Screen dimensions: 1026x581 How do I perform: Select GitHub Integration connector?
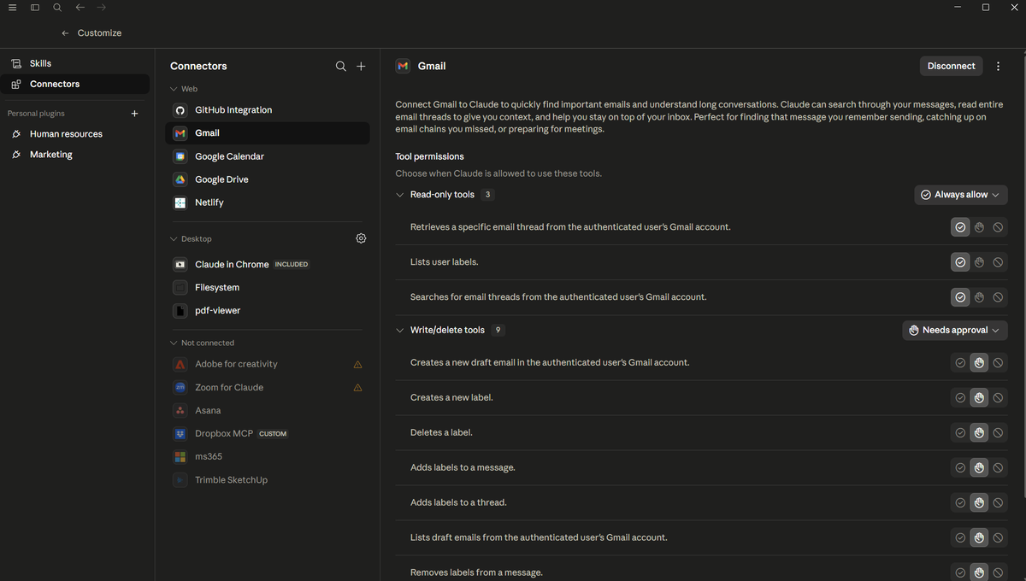pos(268,110)
